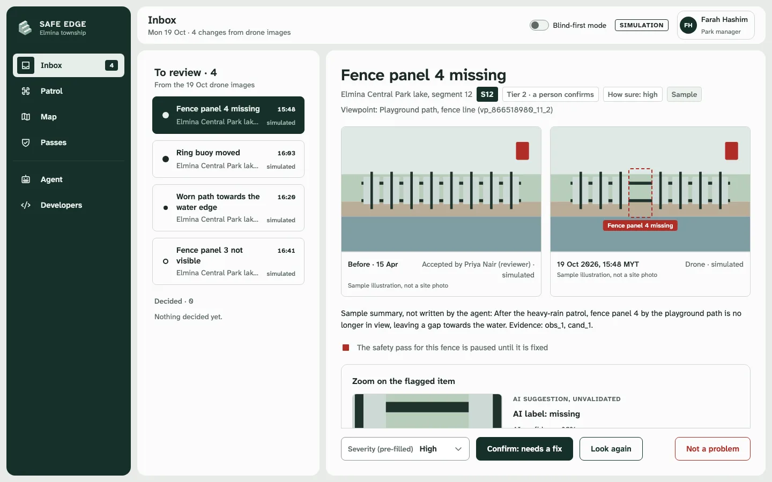Click the Passes shield icon

26,142
